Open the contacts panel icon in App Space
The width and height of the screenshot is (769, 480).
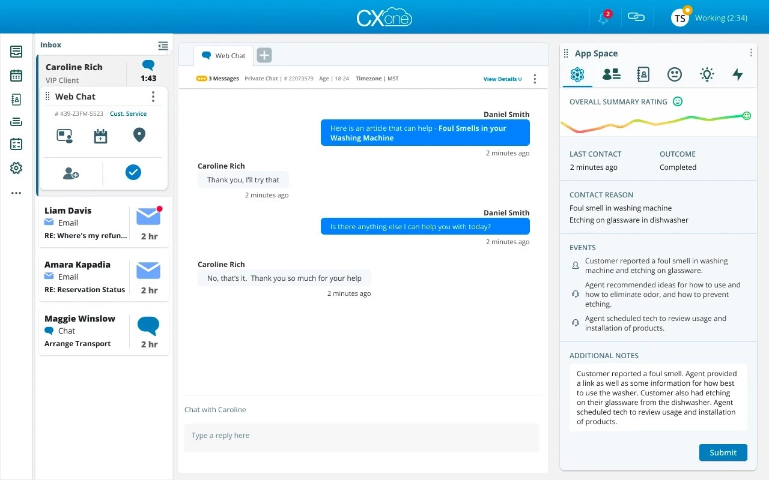click(x=610, y=74)
